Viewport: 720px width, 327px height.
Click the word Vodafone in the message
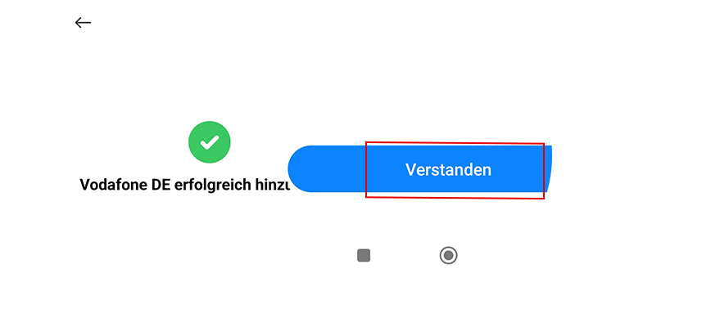click(109, 185)
